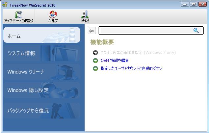Click the green arrow beside OEM 情報を編集
This screenshot has height=133, width=209.
tap(95, 61)
